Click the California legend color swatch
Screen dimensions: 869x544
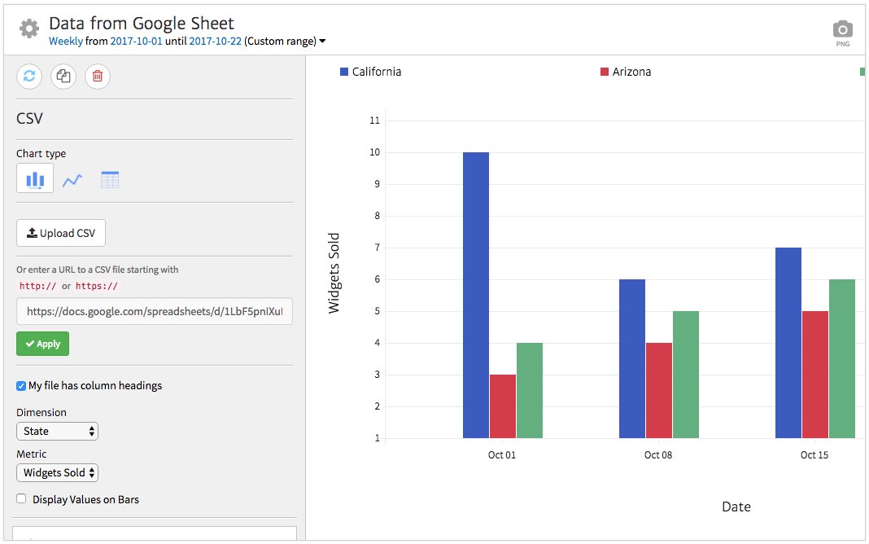tap(344, 72)
